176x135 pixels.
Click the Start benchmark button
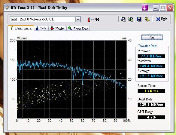152,37
